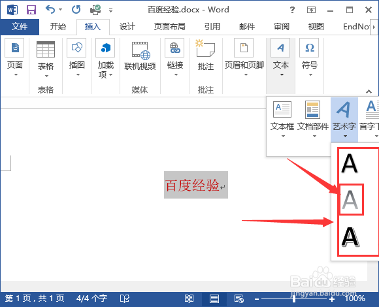Open the 邮件 Mailings tab

click(x=247, y=27)
